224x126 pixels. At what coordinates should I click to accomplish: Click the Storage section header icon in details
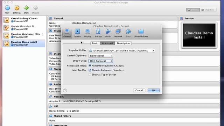coord(51,69)
